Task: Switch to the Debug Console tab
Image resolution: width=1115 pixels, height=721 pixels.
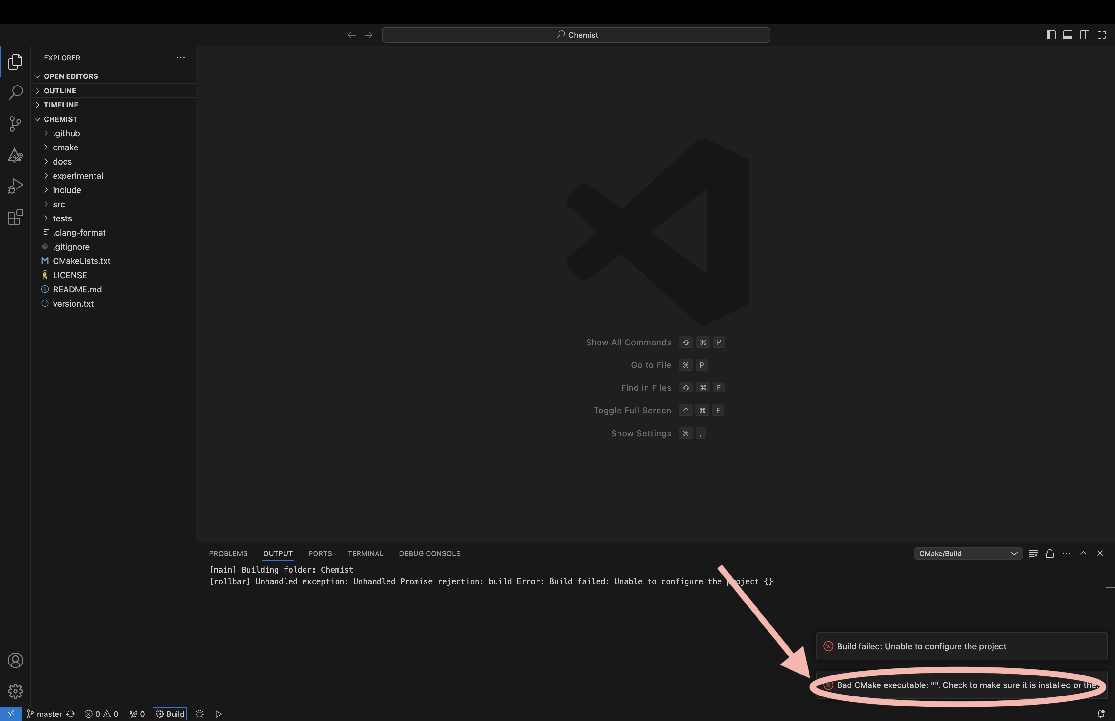Action: click(429, 553)
